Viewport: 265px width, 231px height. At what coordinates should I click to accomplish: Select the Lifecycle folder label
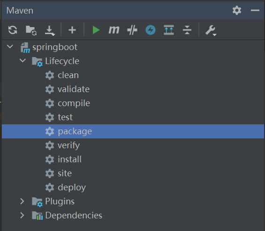[x=62, y=61]
